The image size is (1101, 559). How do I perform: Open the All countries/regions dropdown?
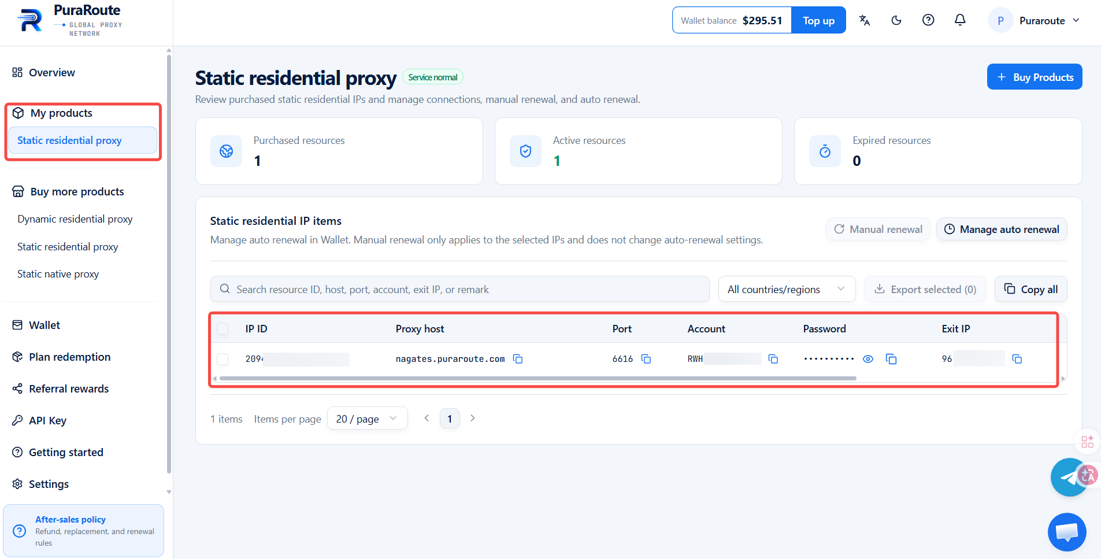coord(787,289)
